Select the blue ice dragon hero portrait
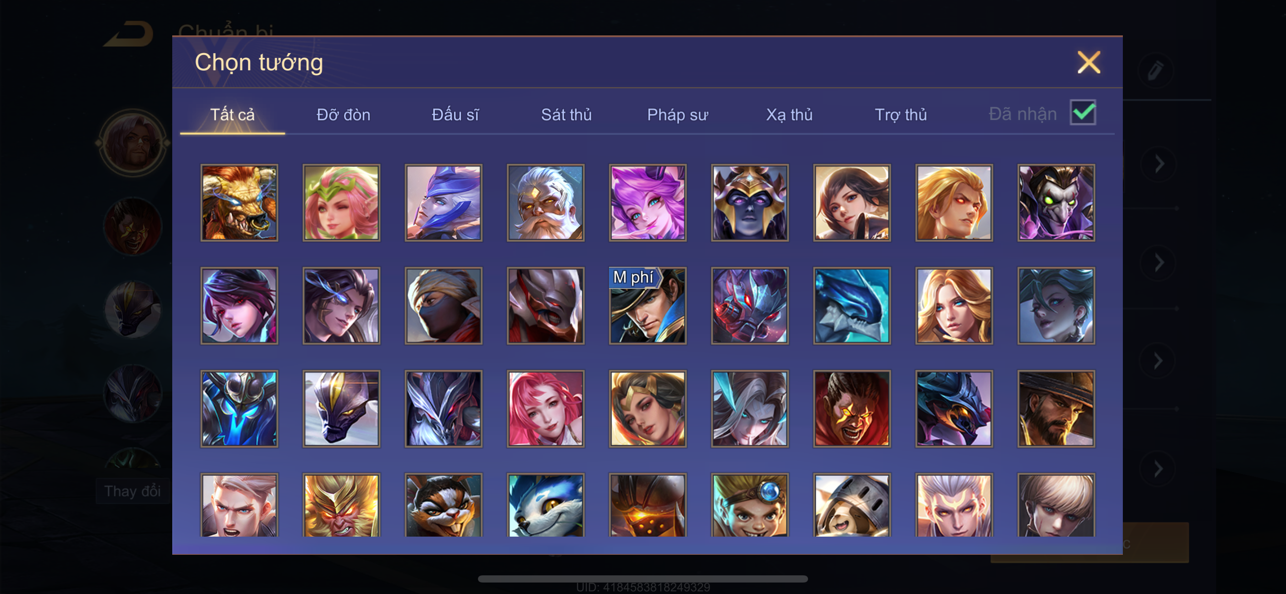The image size is (1286, 594). click(x=852, y=306)
